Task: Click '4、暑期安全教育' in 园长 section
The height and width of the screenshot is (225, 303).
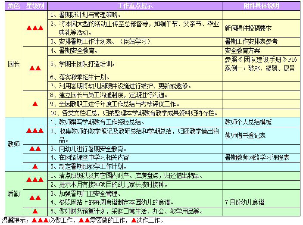Action: click(135, 51)
